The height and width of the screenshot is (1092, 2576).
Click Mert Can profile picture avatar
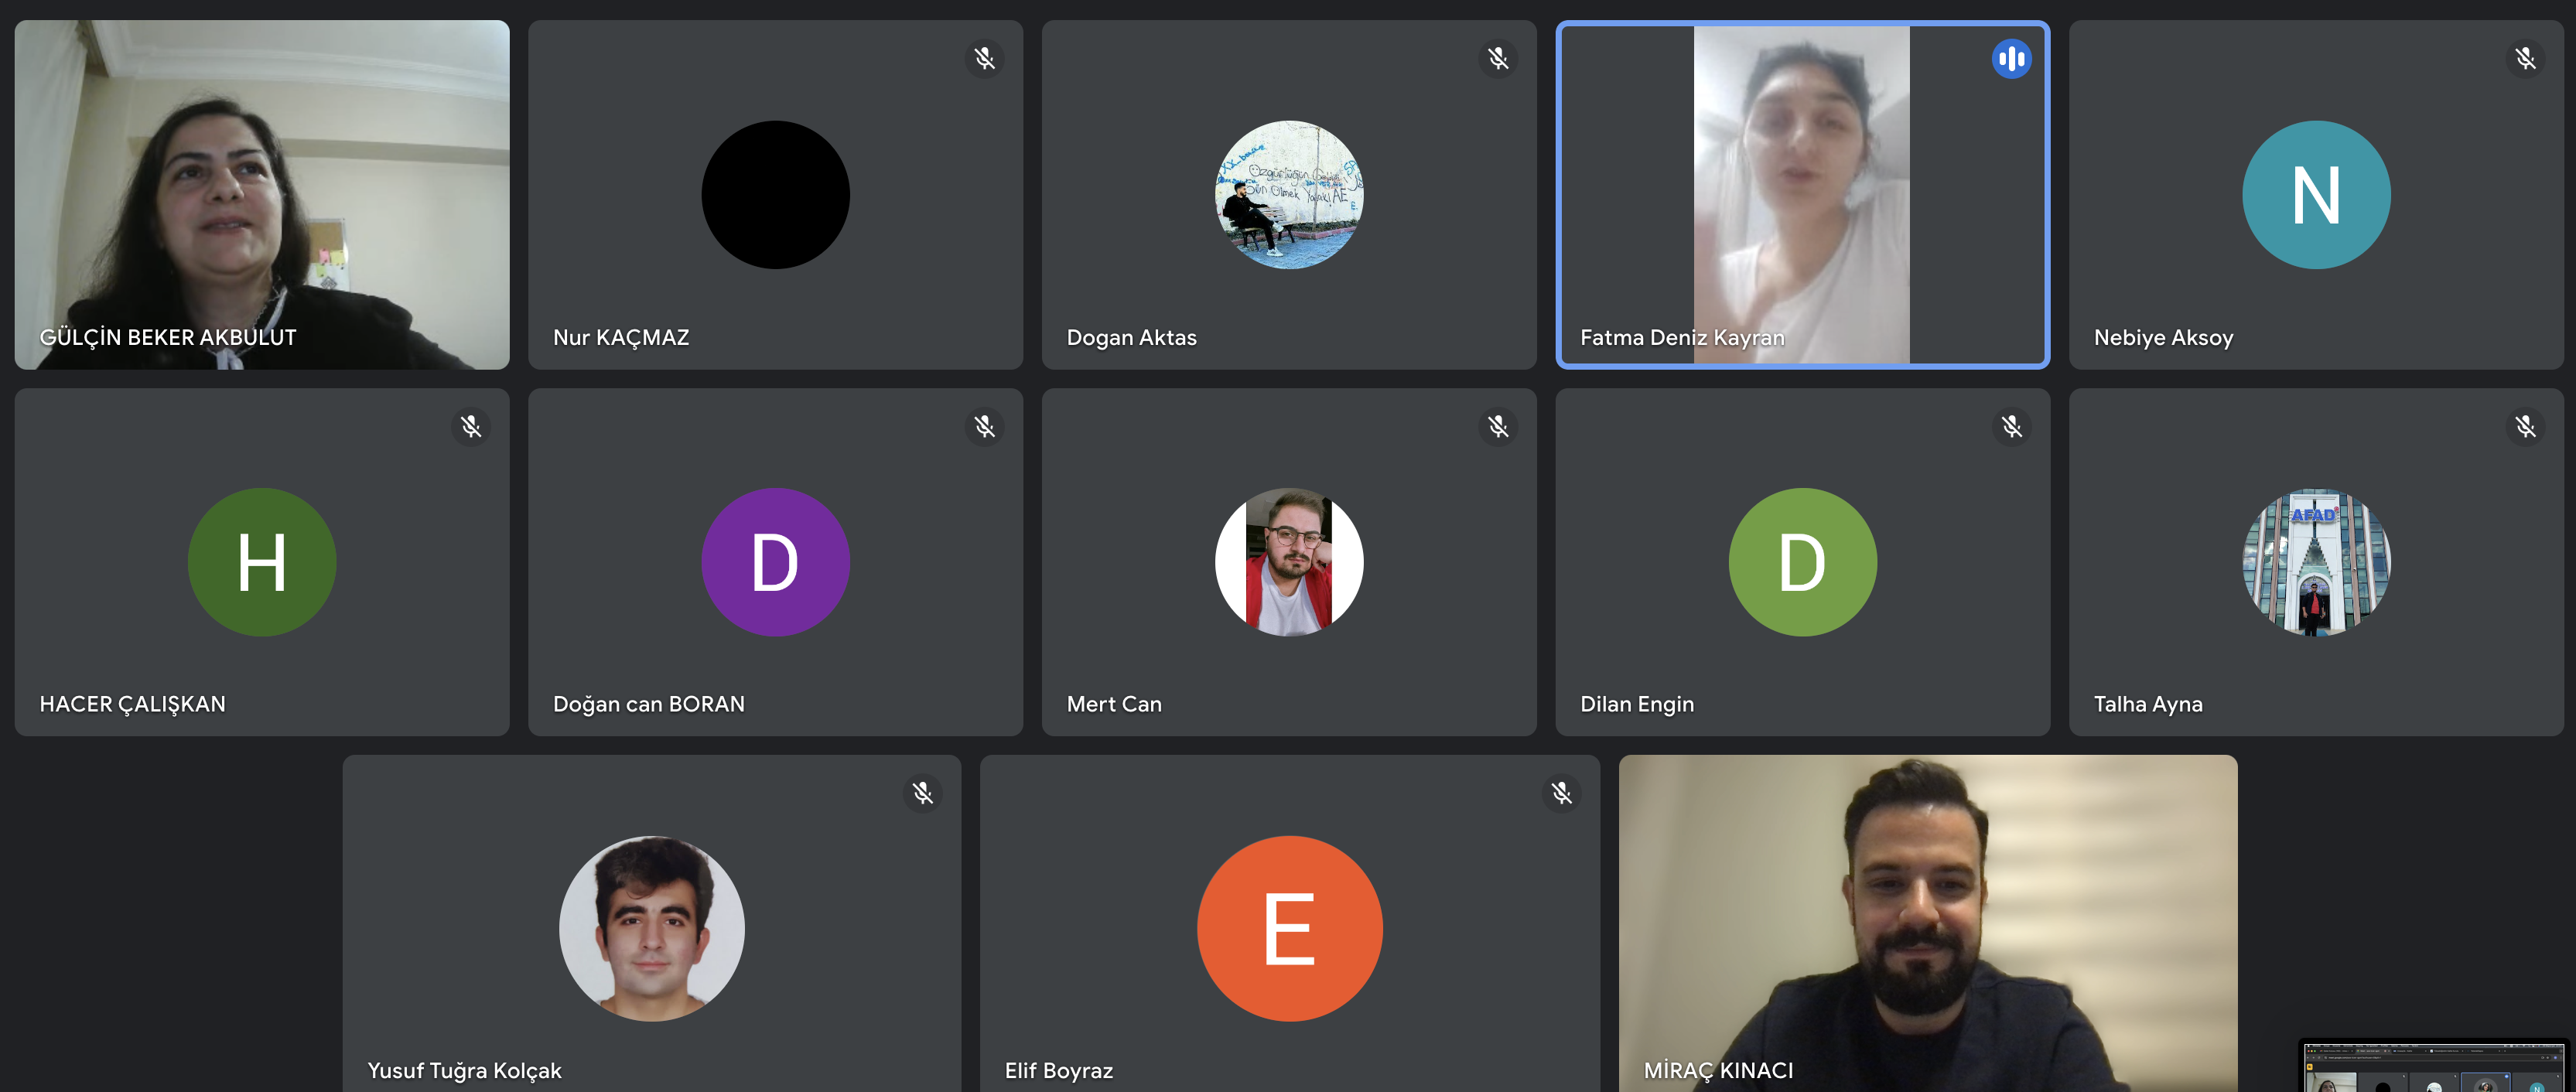tap(1289, 562)
